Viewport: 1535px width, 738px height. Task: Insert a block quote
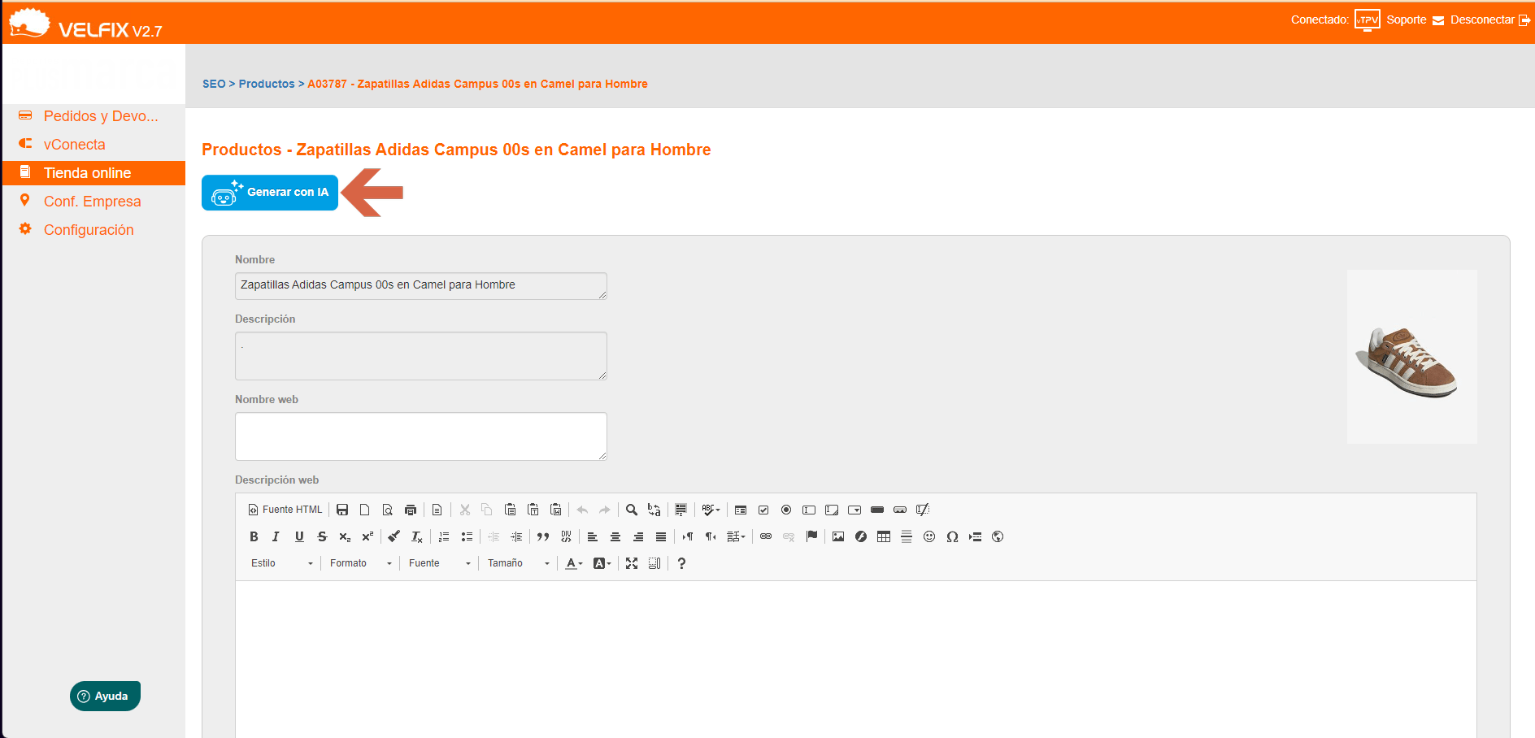coord(543,536)
